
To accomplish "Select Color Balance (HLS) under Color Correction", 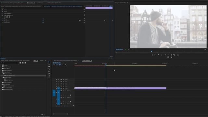I will click(10, 76).
